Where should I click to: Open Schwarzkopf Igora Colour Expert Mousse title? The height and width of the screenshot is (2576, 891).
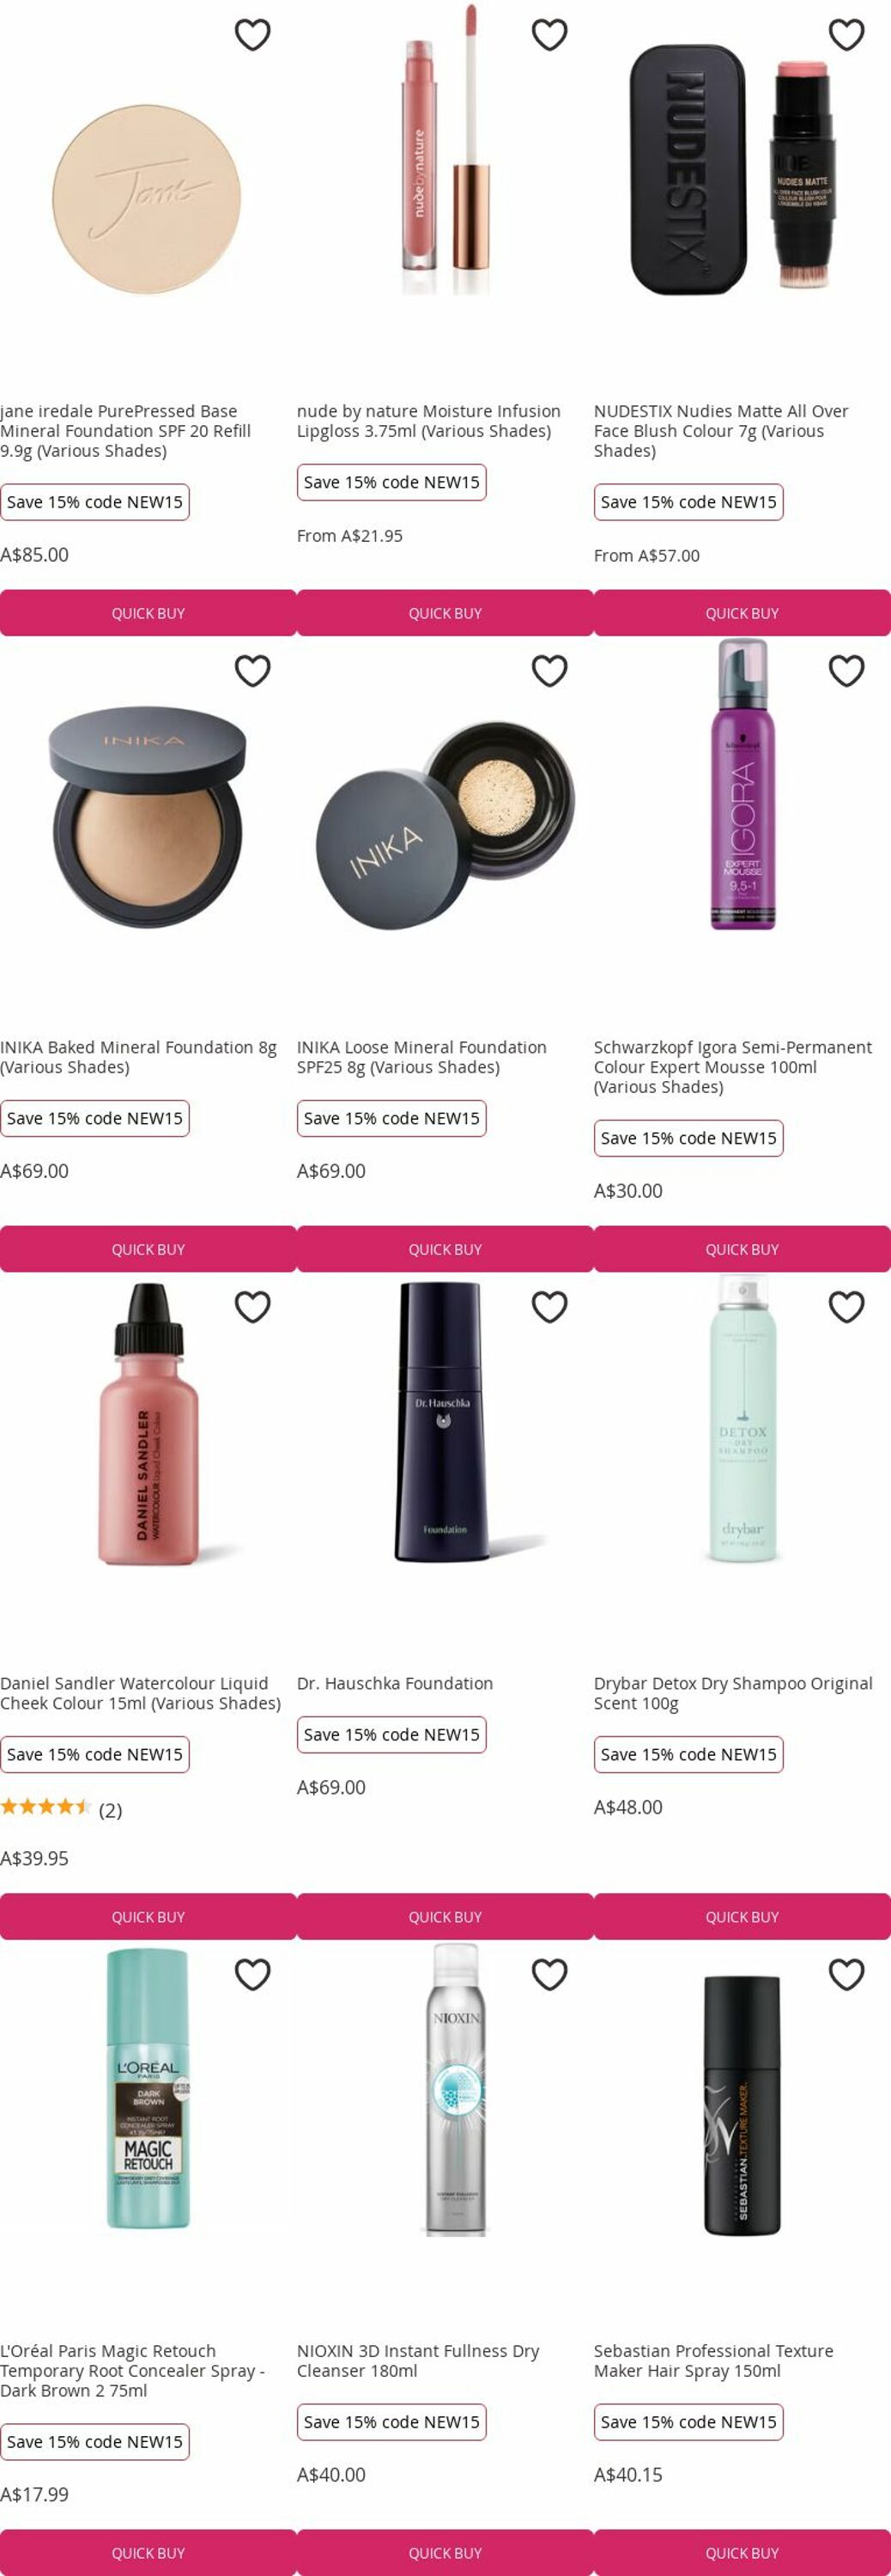(x=733, y=1067)
